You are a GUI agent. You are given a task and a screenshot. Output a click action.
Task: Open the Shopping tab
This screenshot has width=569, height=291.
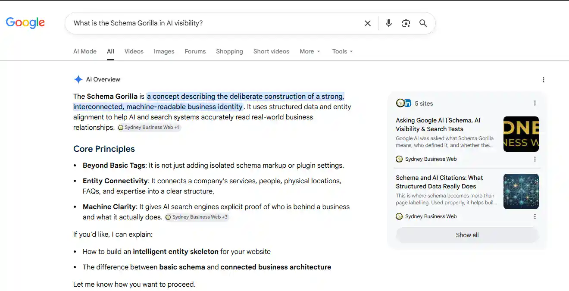229,51
